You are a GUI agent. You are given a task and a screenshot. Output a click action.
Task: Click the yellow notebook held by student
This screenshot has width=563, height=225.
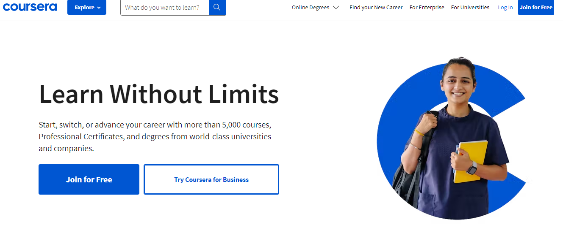[470, 162]
